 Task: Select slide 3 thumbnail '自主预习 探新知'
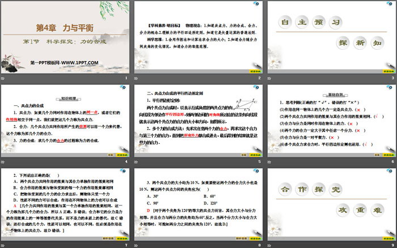tap(331, 37)
